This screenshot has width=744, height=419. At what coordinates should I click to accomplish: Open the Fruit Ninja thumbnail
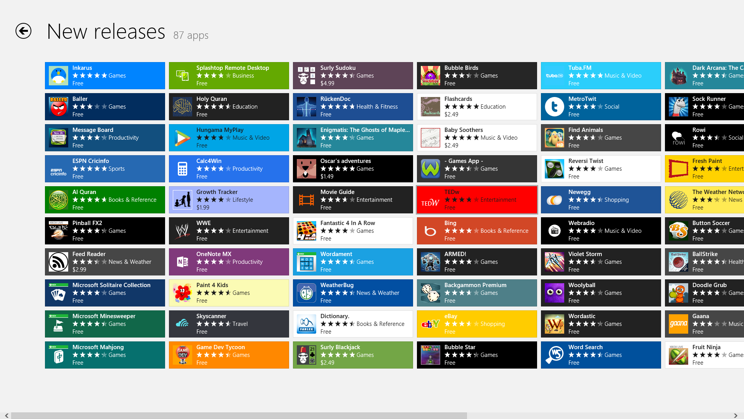tap(679, 355)
